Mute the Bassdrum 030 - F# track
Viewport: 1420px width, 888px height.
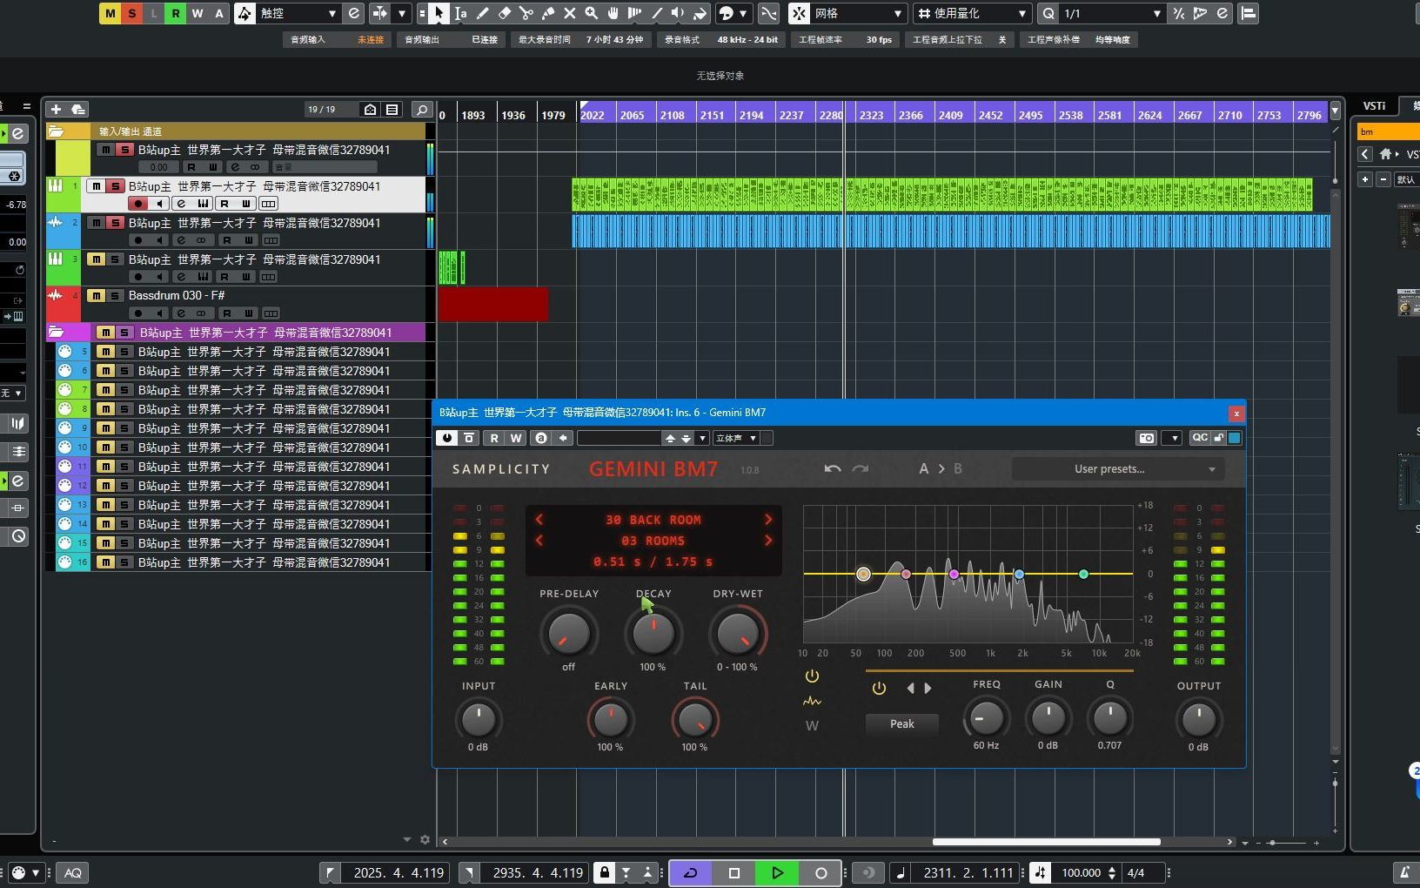[x=96, y=296]
